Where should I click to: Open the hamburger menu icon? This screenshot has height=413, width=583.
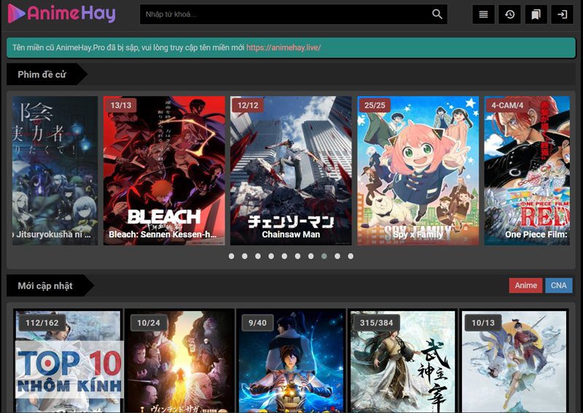tap(483, 14)
